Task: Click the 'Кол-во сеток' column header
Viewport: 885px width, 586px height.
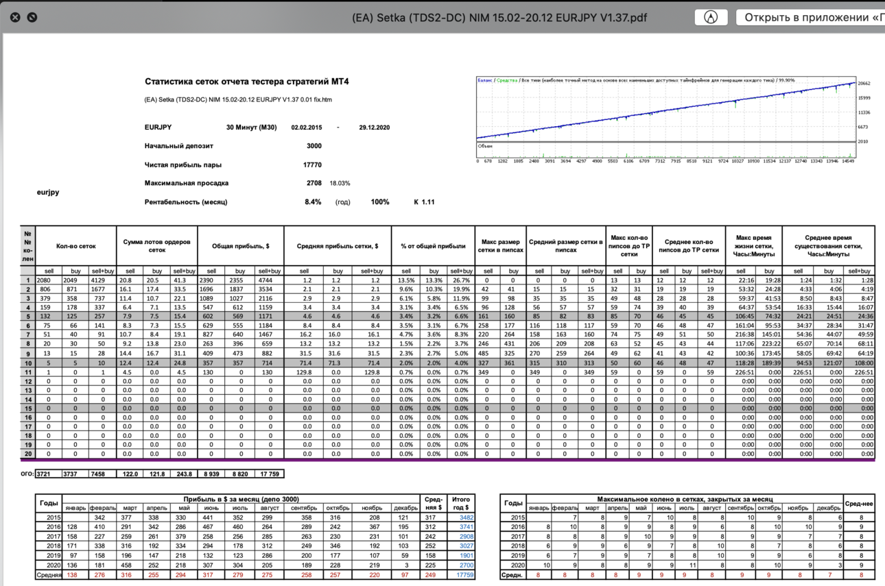Action: coord(75,246)
